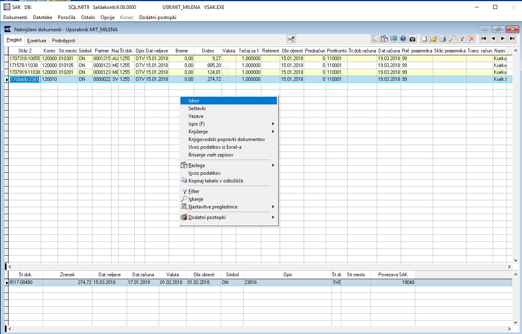
Task: Open the Korekture tab
Action: tap(37, 41)
